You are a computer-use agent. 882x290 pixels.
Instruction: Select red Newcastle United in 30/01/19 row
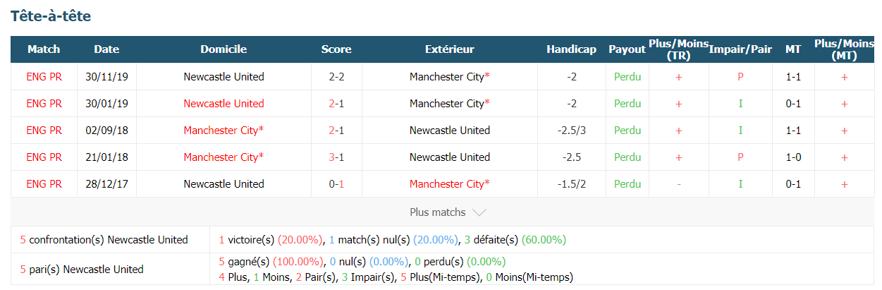tap(223, 104)
